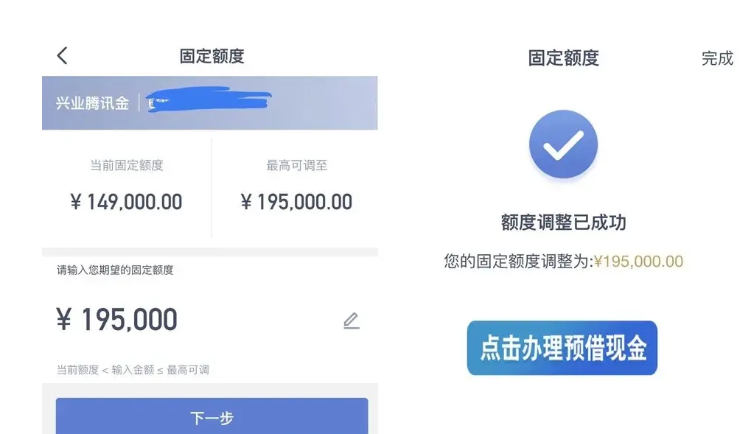Tap the pencil edit icon beside the amount
The height and width of the screenshot is (434, 751).
(x=351, y=321)
